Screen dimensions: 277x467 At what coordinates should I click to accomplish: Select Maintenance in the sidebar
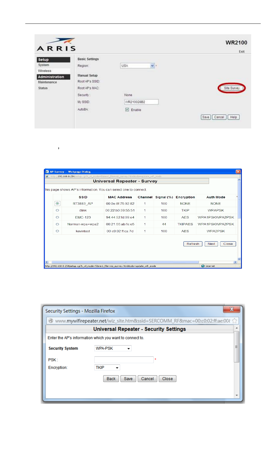(x=47, y=82)
